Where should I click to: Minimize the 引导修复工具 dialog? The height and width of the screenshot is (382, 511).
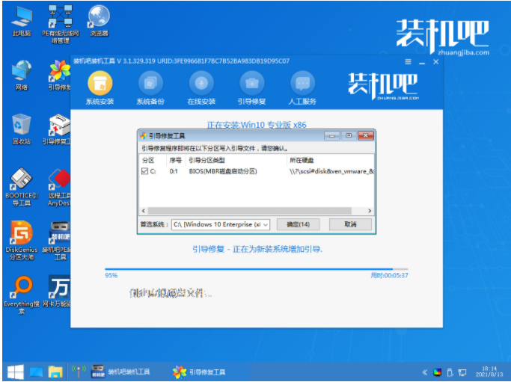click(x=331, y=136)
